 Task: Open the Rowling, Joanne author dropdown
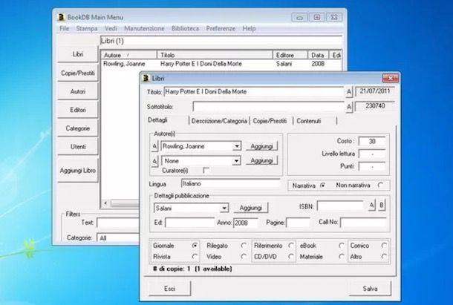237,146
